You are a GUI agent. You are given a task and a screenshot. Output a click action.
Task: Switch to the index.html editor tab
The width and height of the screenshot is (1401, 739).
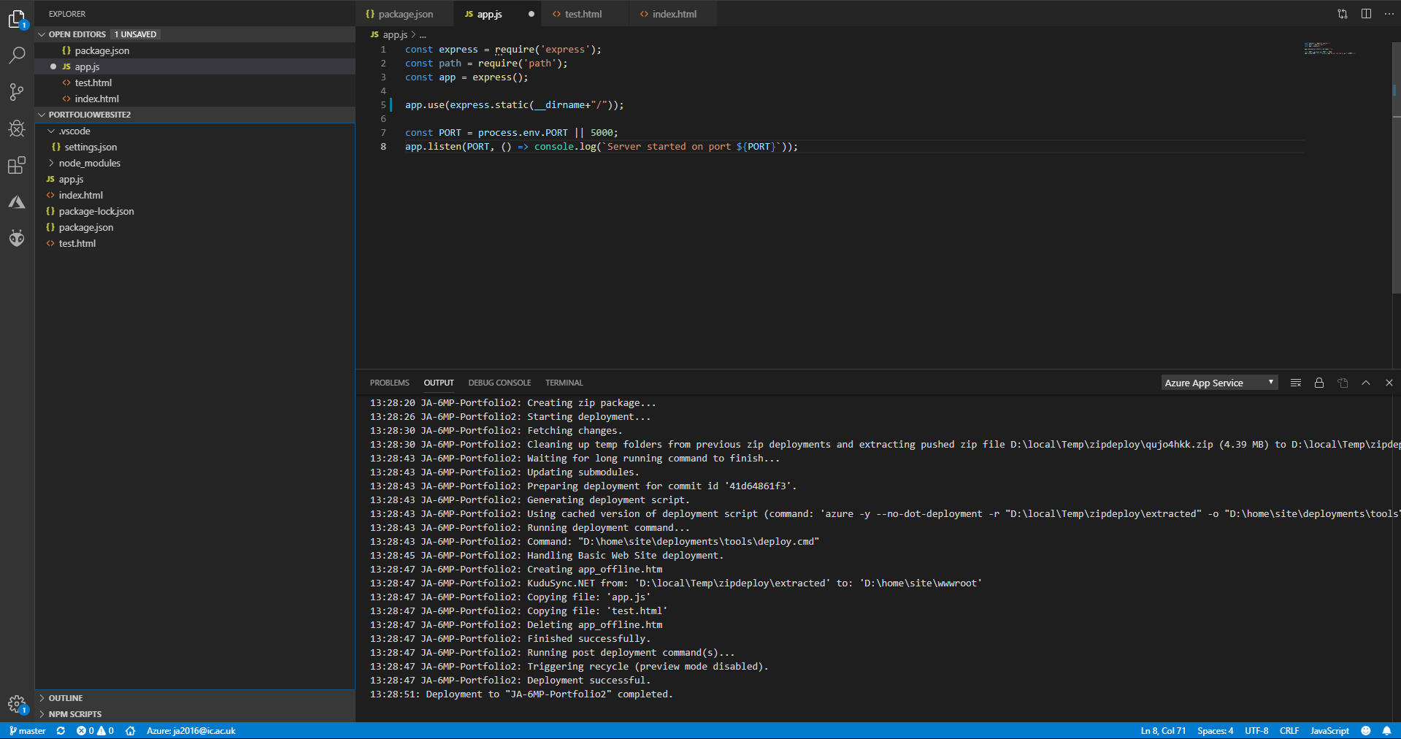click(x=674, y=14)
